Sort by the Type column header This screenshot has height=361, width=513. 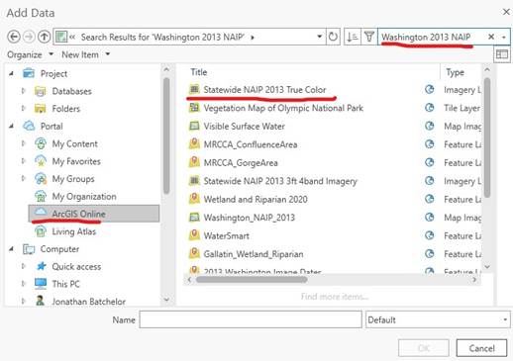click(x=456, y=72)
